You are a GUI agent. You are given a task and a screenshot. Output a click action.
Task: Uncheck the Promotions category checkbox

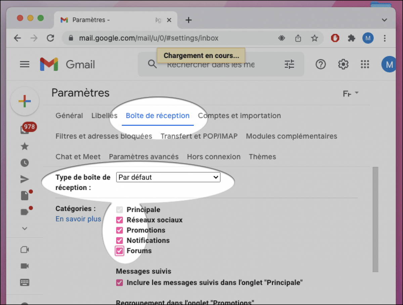coord(119,230)
